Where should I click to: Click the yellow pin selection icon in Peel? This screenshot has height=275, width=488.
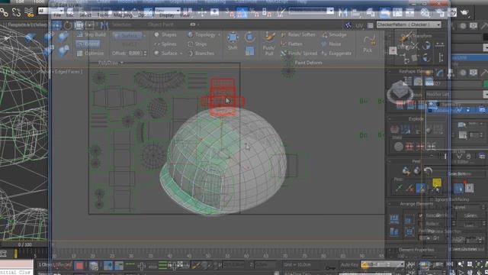[x=437, y=183]
